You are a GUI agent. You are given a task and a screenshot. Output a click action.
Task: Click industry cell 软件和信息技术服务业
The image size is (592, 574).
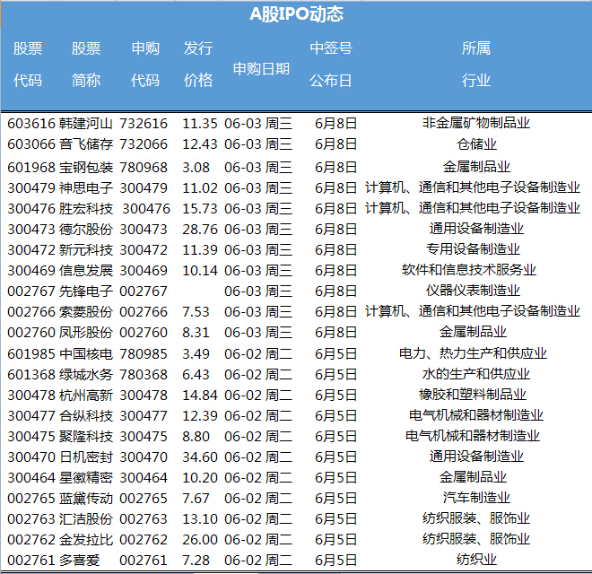pos(469,270)
